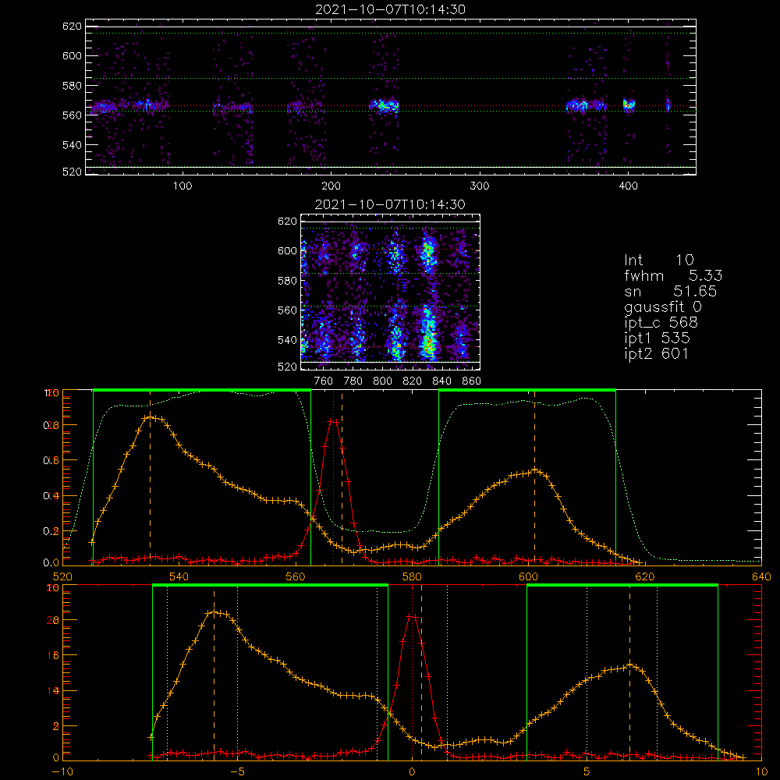Screen dimensions: 780x780
Task: Click x-axis label 760 on middle plot
Action: [x=324, y=381]
